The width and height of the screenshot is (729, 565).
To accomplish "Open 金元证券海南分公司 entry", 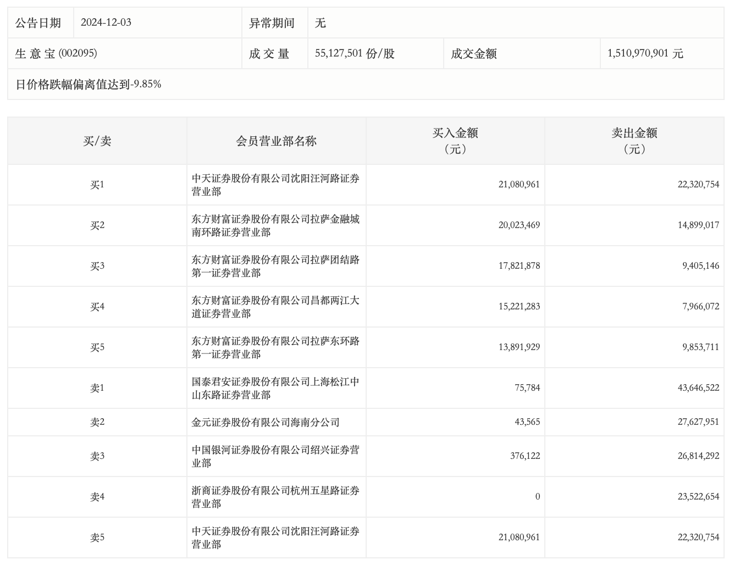I will [266, 422].
